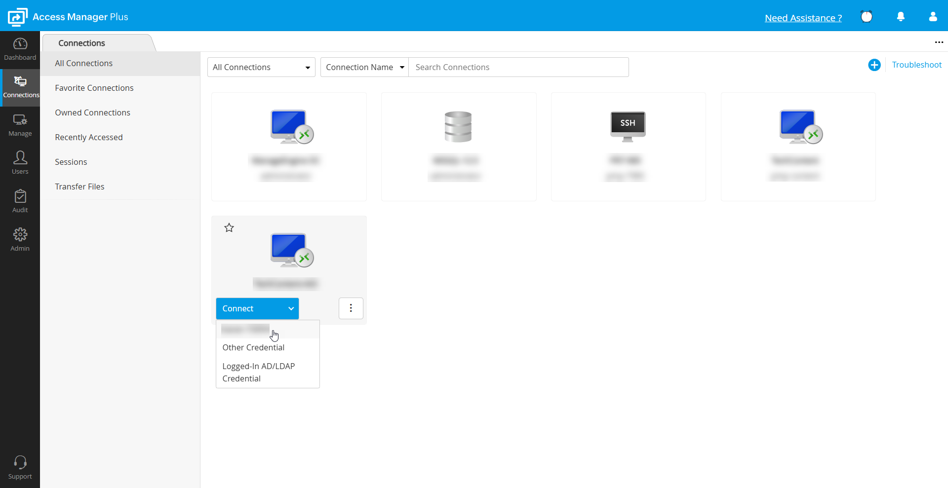Open the Need Assistance link
This screenshot has width=948, height=488.
tap(803, 18)
